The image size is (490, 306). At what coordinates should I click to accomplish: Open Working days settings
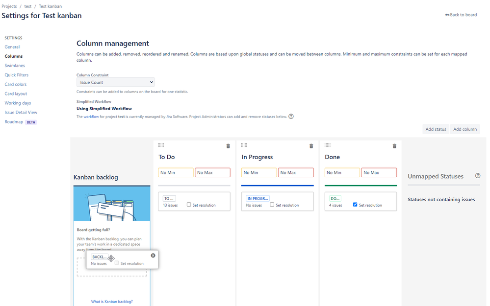(x=18, y=103)
